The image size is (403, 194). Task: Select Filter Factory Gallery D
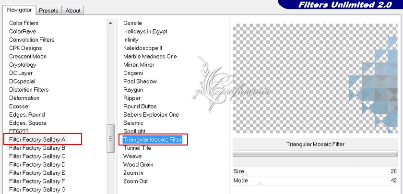(x=37, y=165)
